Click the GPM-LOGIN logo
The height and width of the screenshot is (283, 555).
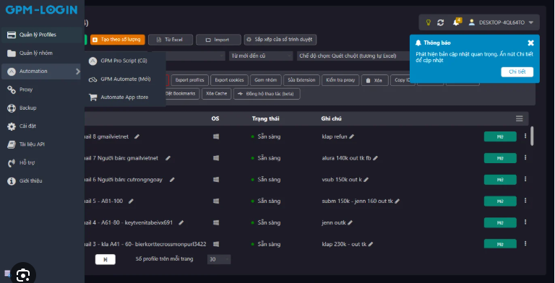coord(41,10)
